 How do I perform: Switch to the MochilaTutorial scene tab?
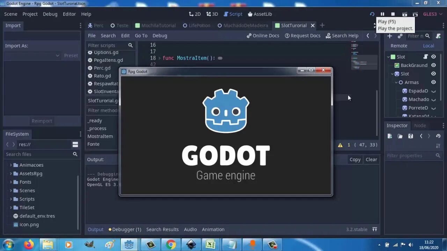coord(155,25)
